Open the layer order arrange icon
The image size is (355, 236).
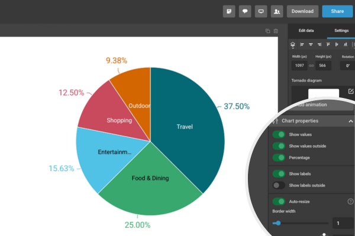pos(293,45)
